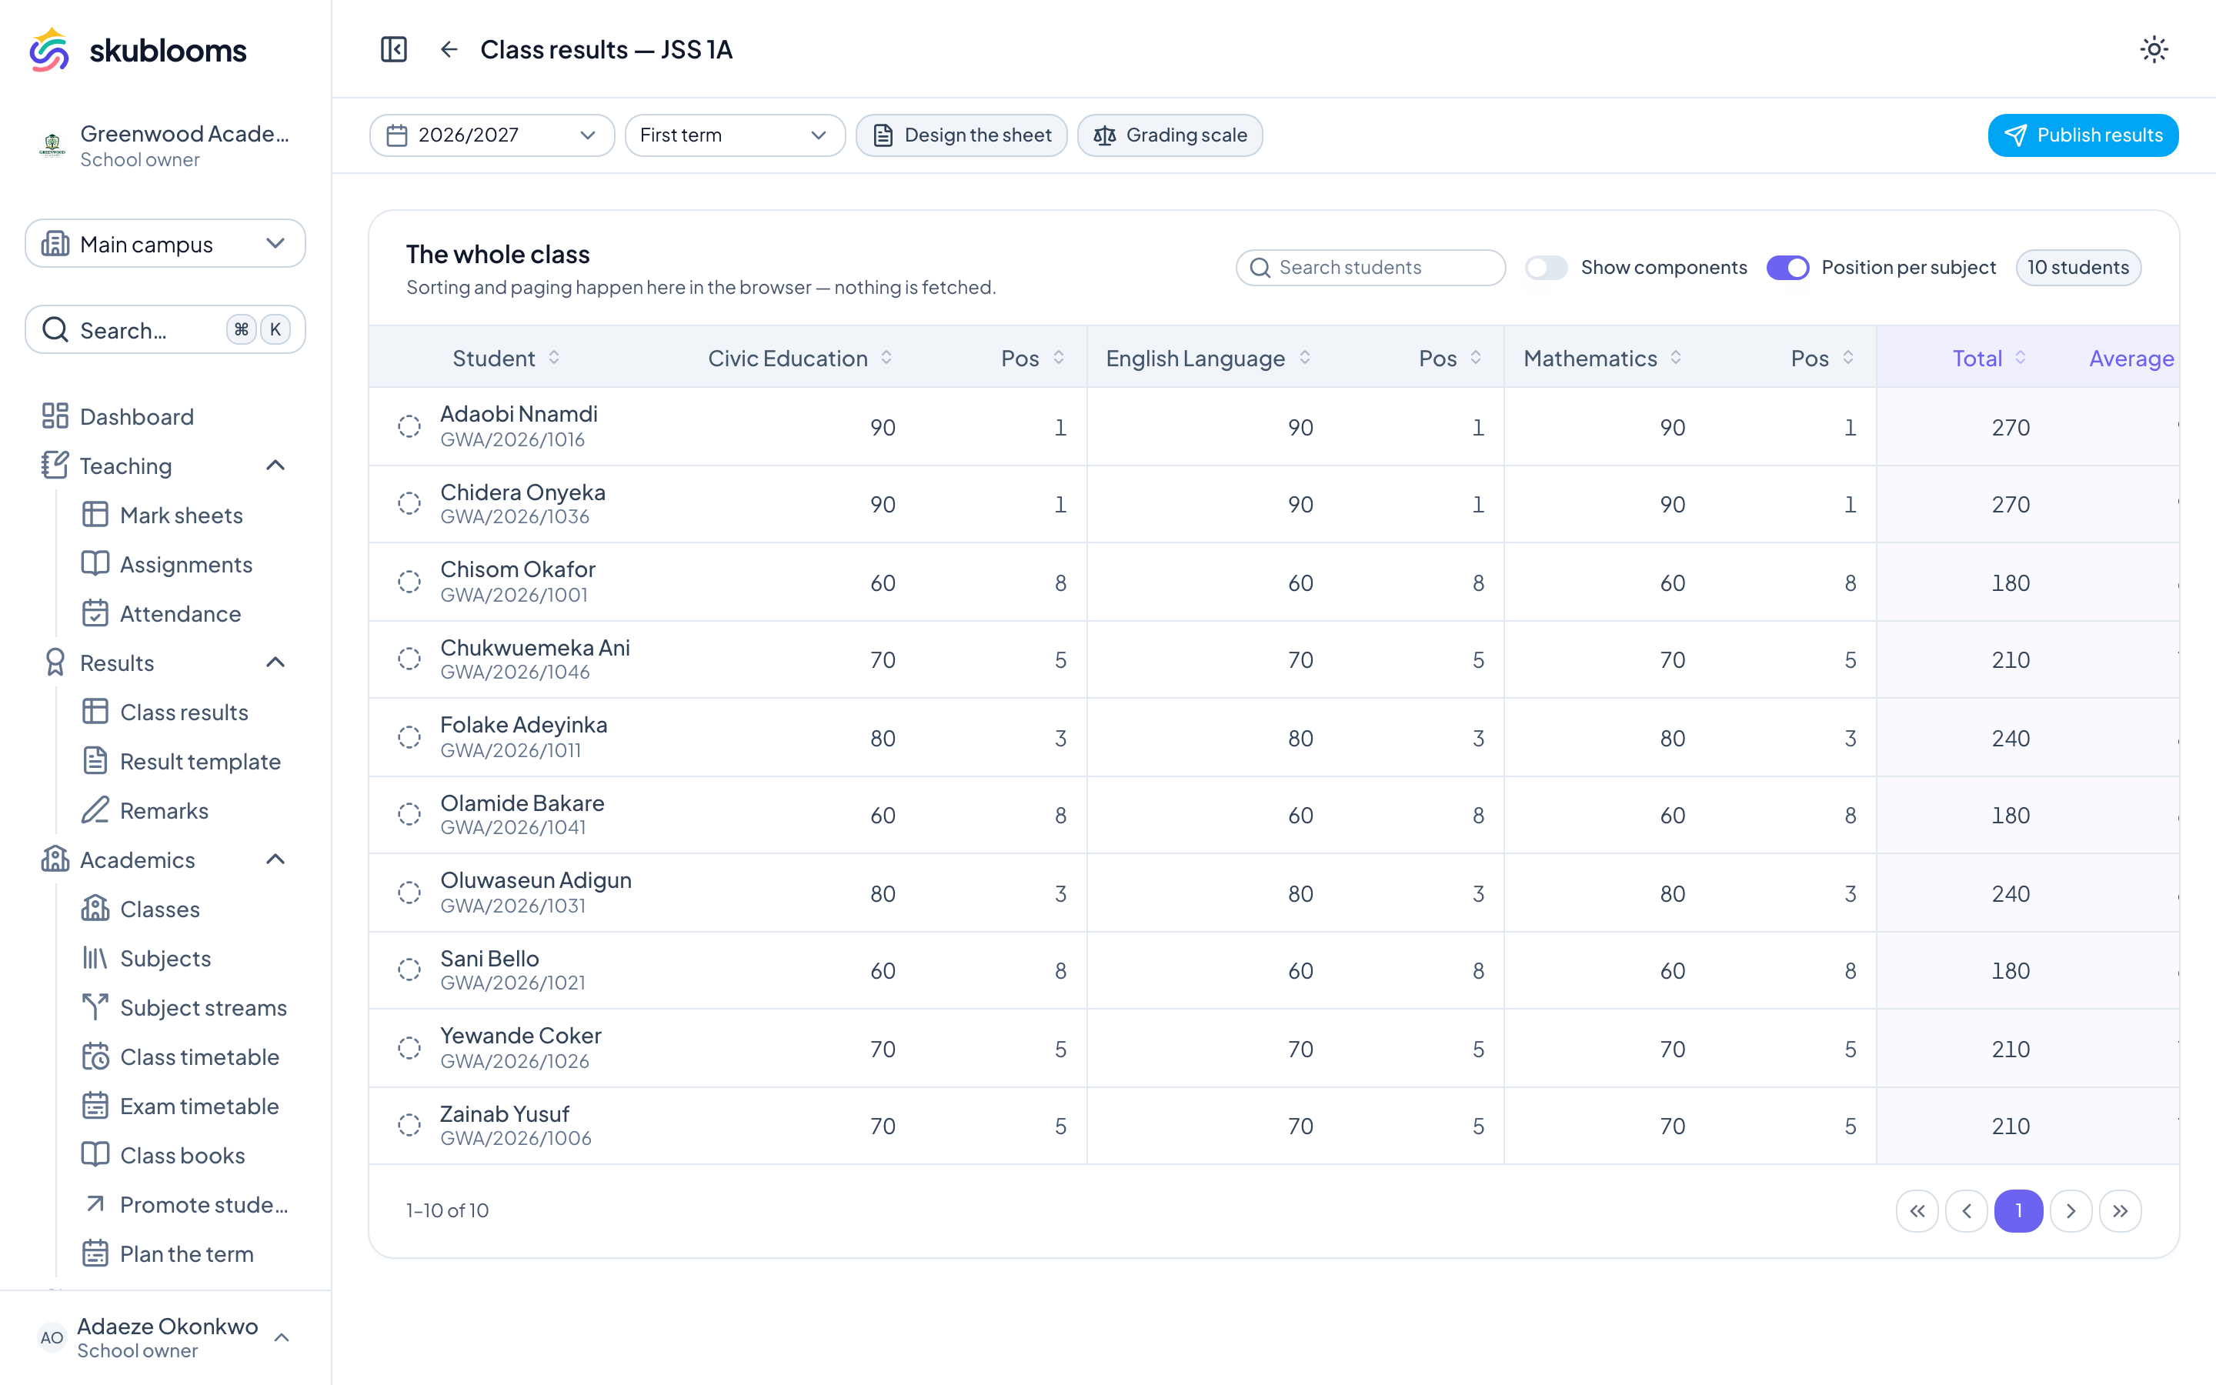Click the Promote students arrow icon
Screen dimensions: 2216x1385
95,1204
